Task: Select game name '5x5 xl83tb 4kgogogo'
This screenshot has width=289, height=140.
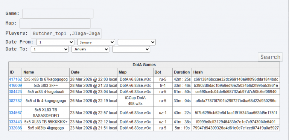Action: tap(46, 128)
